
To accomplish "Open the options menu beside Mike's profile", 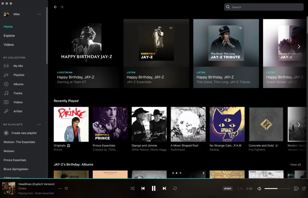I will 39,14.
